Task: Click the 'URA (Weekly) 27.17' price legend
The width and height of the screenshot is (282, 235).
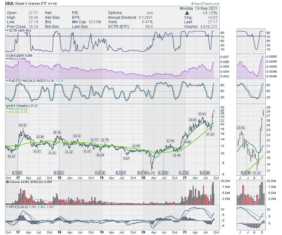Action: (22, 106)
